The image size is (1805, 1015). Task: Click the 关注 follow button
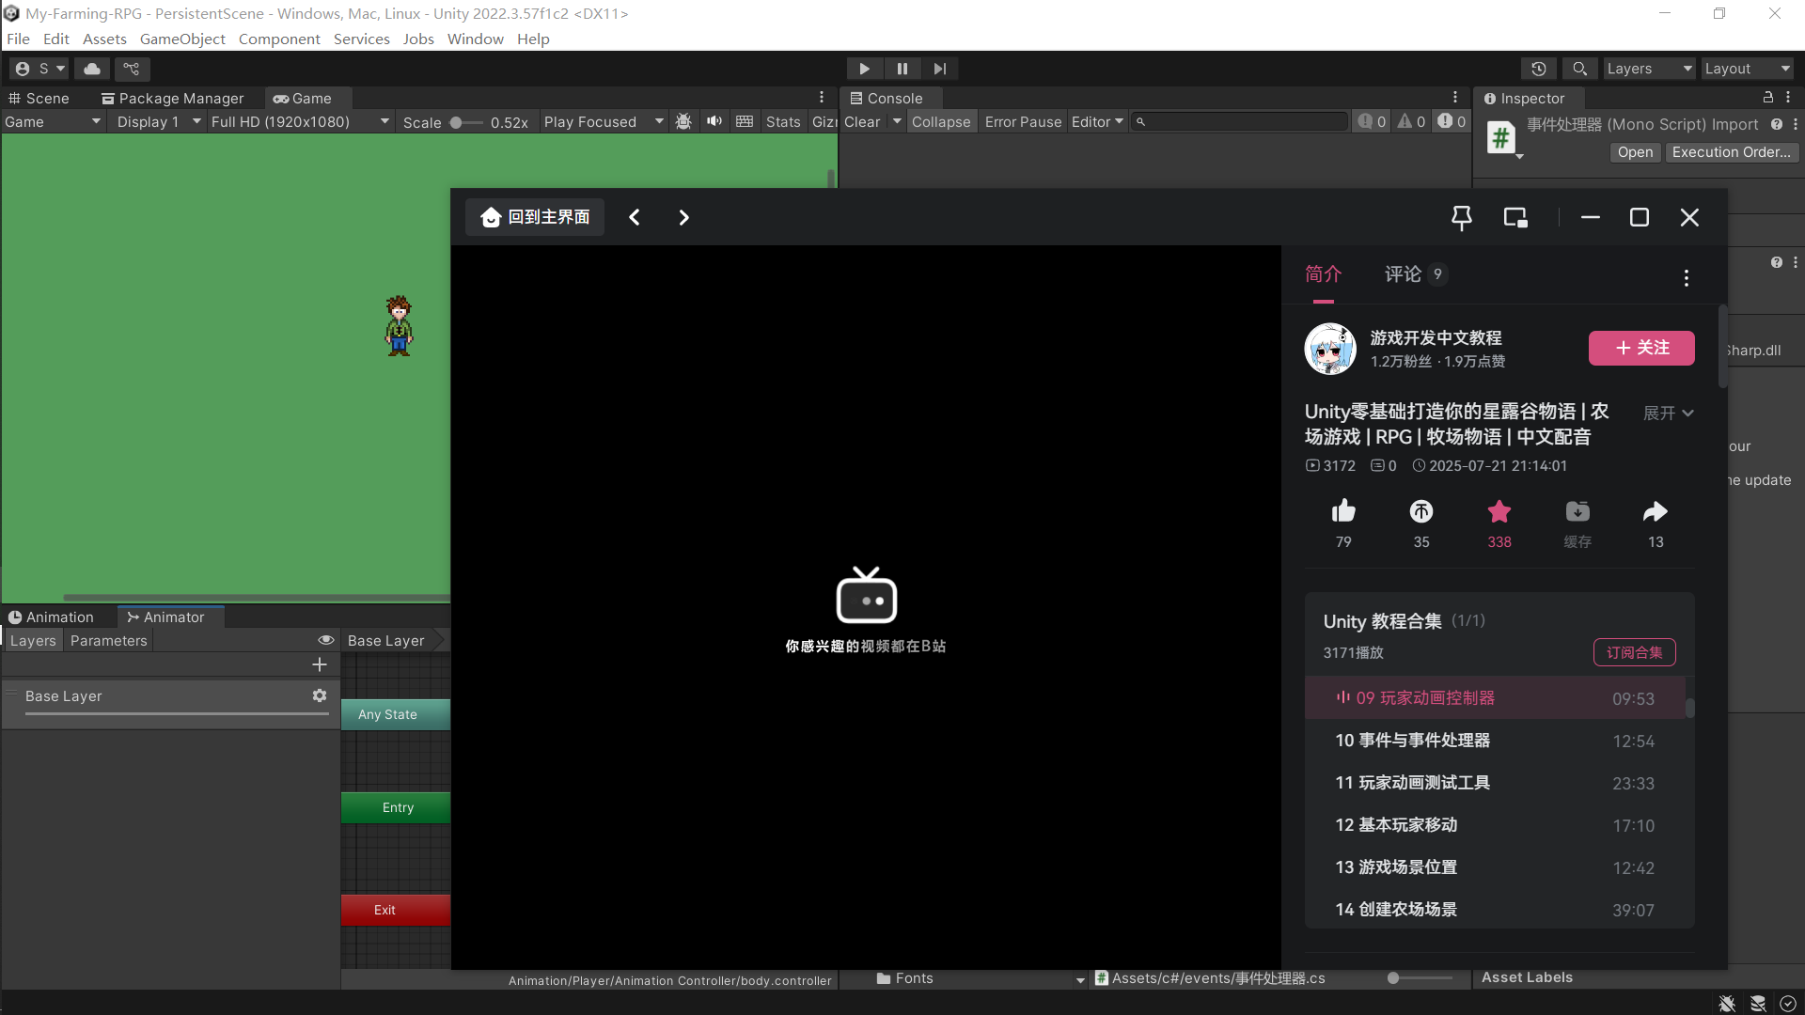[x=1641, y=348]
